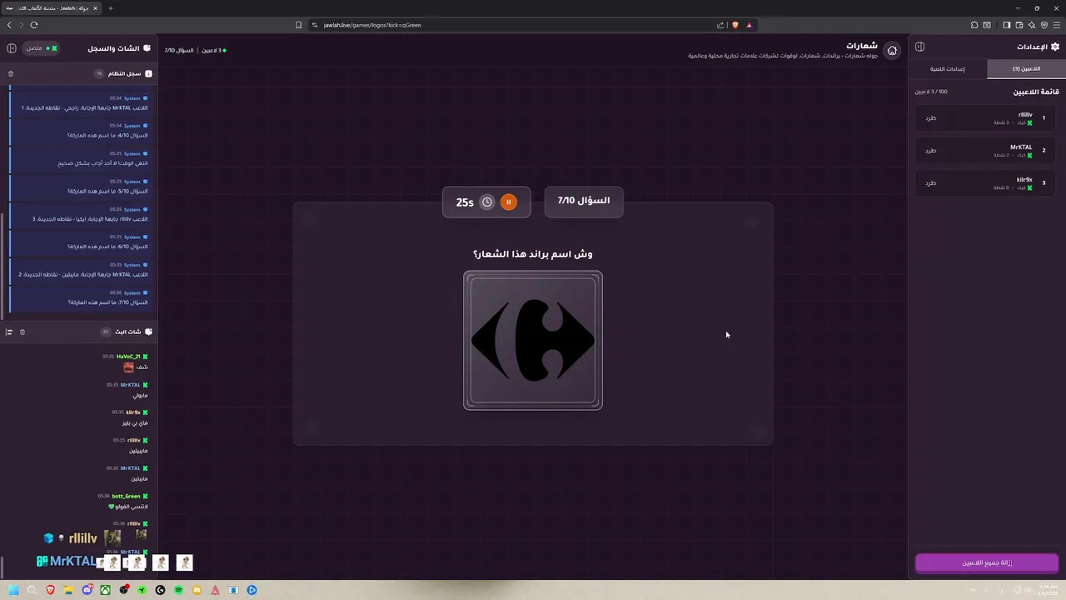Click the Carrefour logo image
Image resolution: width=1066 pixels, height=600 pixels.
point(533,341)
